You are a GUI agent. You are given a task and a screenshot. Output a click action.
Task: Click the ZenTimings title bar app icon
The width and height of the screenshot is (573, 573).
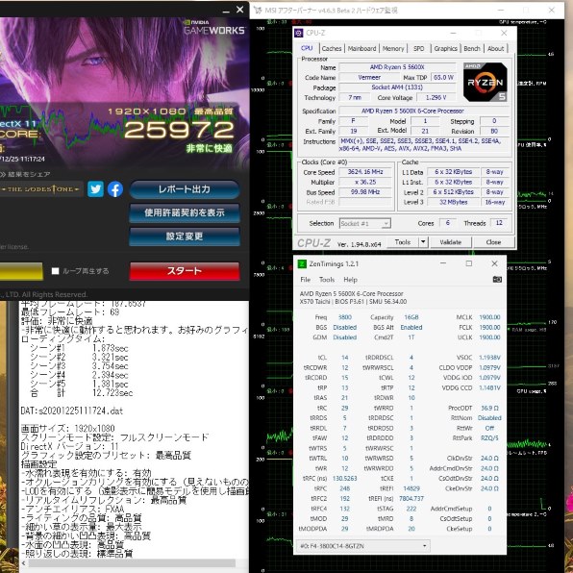point(302,263)
